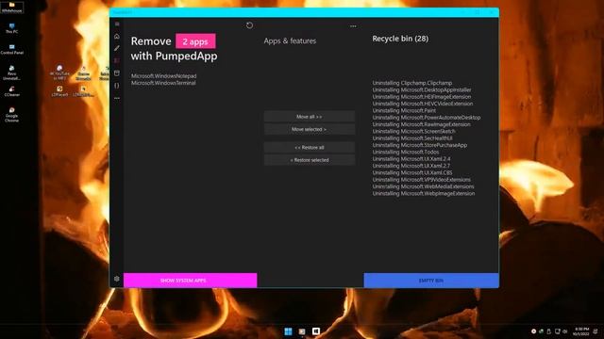Click the << Restore all button
Screen dimensions: 604x339
click(x=310, y=147)
